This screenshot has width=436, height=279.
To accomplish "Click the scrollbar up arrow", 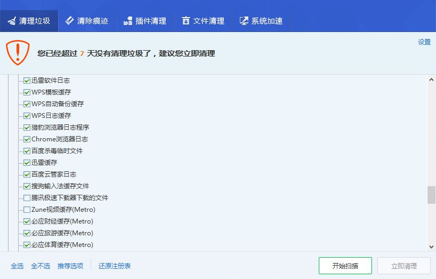I will [x=431, y=80].
